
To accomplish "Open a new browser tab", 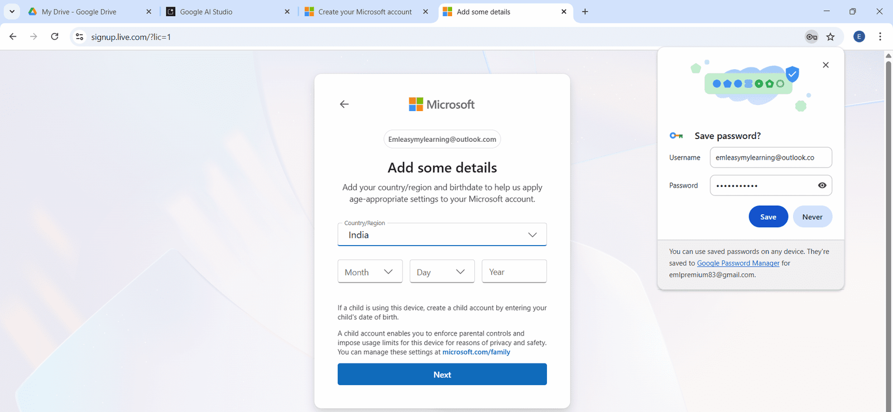I will click(585, 12).
